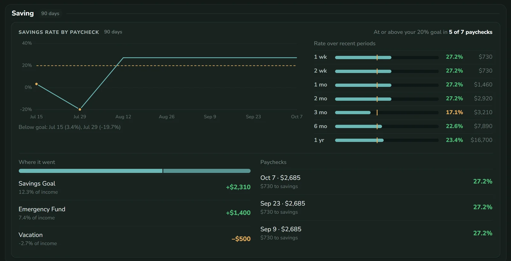This screenshot has height=261, width=511.
Task: Select the Savings Goal row
Action: (134, 187)
